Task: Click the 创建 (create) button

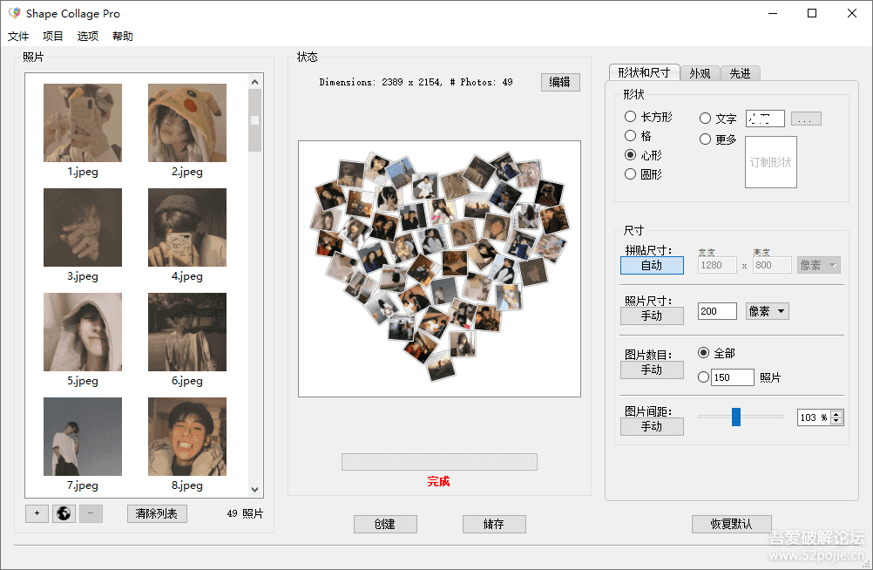Action: (385, 524)
